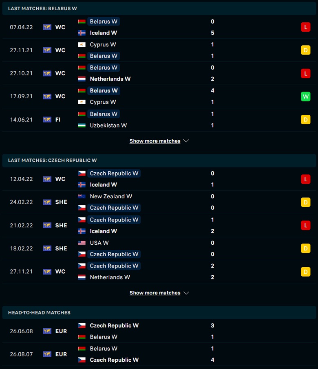The height and width of the screenshot is (369, 318).
Task: Select the 26.06.08 EUR head-to-head match row
Action: tap(159, 331)
